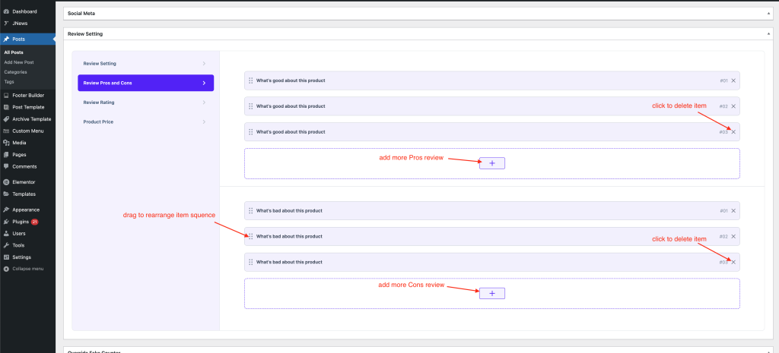This screenshot has width=779, height=353.
Task: Remove the first Cons item #01
Action: 733,211
